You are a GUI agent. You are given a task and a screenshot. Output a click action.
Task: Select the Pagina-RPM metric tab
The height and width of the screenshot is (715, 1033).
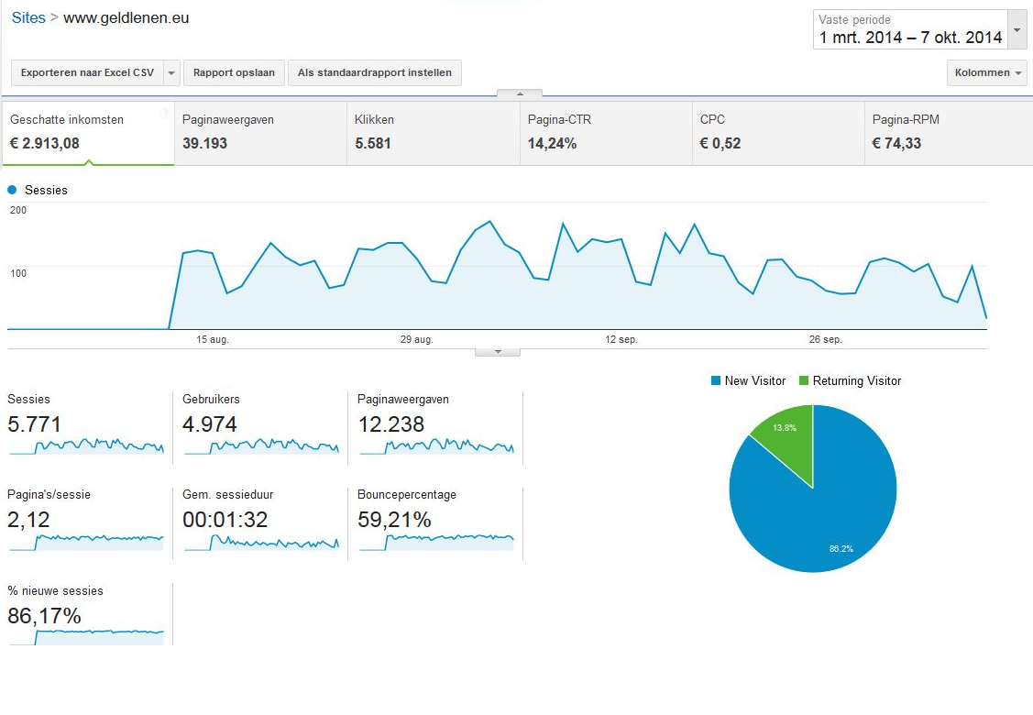click(949, 133)
